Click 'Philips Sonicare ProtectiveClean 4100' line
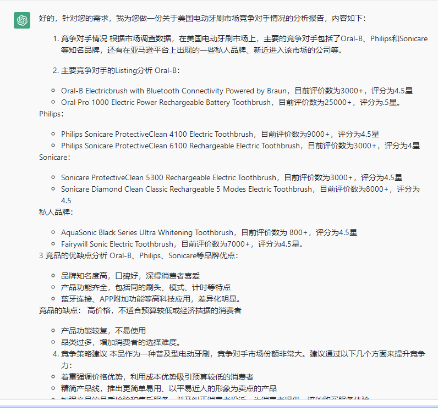Screen dimensions: 438x412 coord(220,134)
